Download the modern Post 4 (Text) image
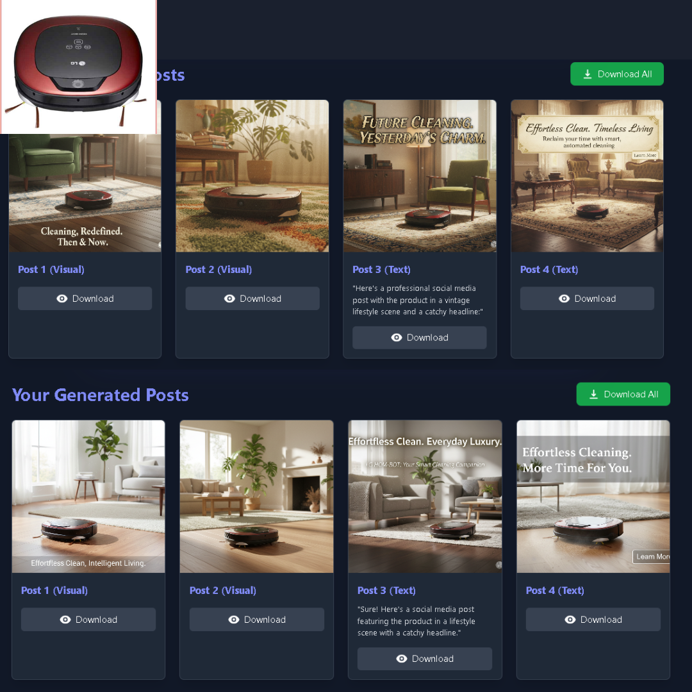 [593, 619]
